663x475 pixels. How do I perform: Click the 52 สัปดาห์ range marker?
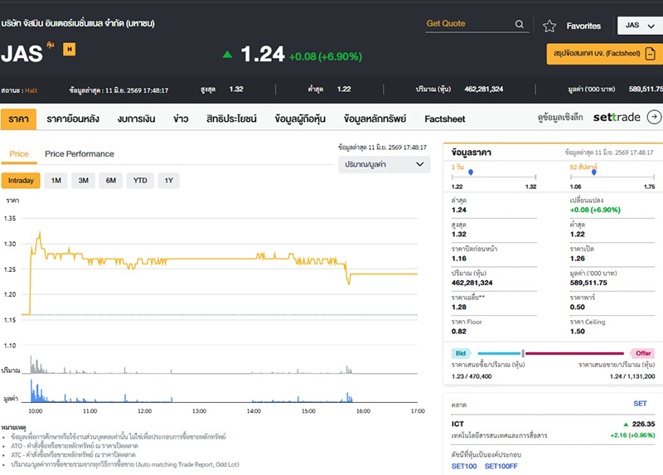pyautogui.click(x=594, y=172)
